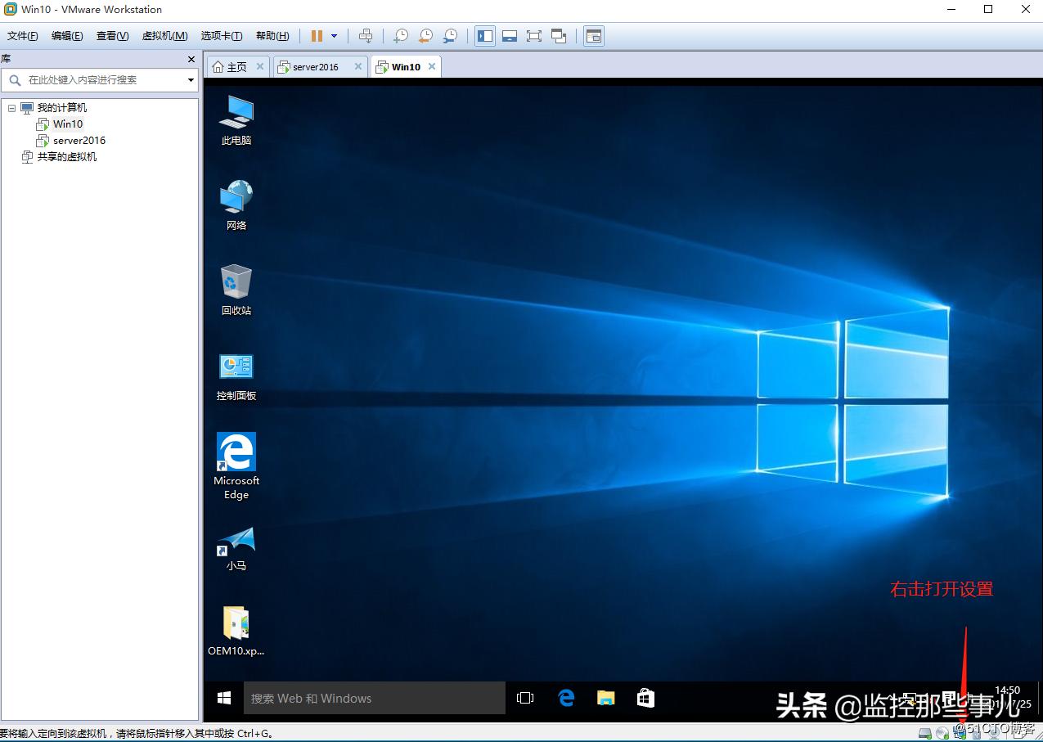Viewport: 1043px width, 742px height.
Task: Open the power options dropdown arrow
Action: (334, 35)
